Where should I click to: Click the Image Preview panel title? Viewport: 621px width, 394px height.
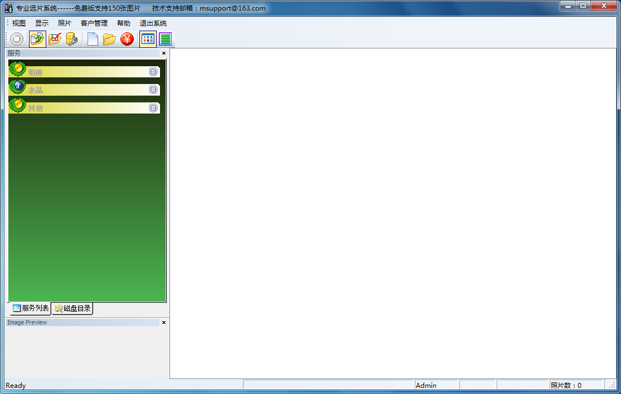[x=27, y=322]
